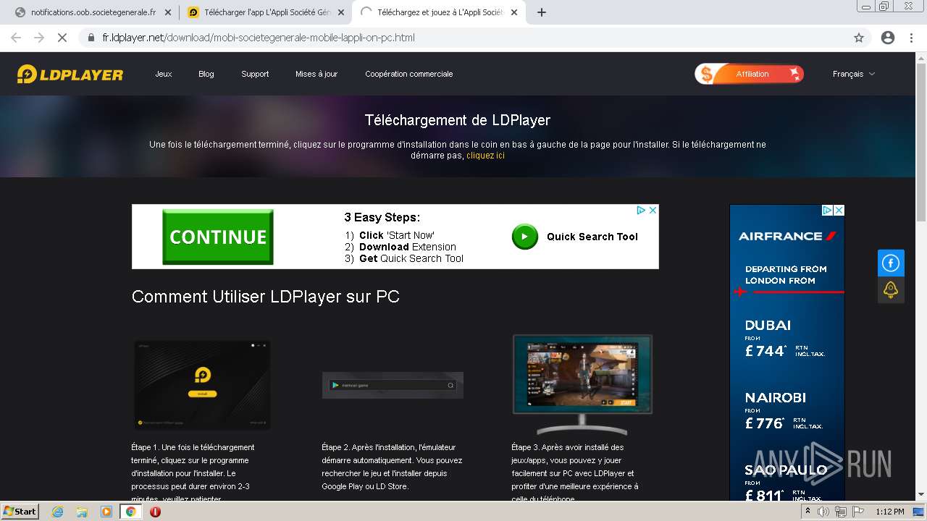Open the Blog menu item
The image size is (927, 521).
tap(206, 74)
